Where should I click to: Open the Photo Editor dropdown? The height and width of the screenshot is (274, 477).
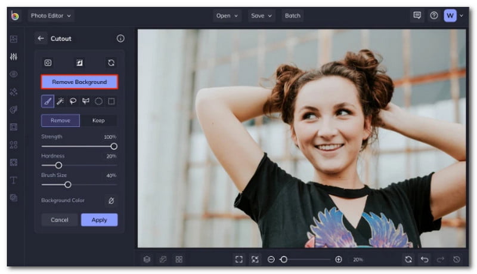click(51, 16)
